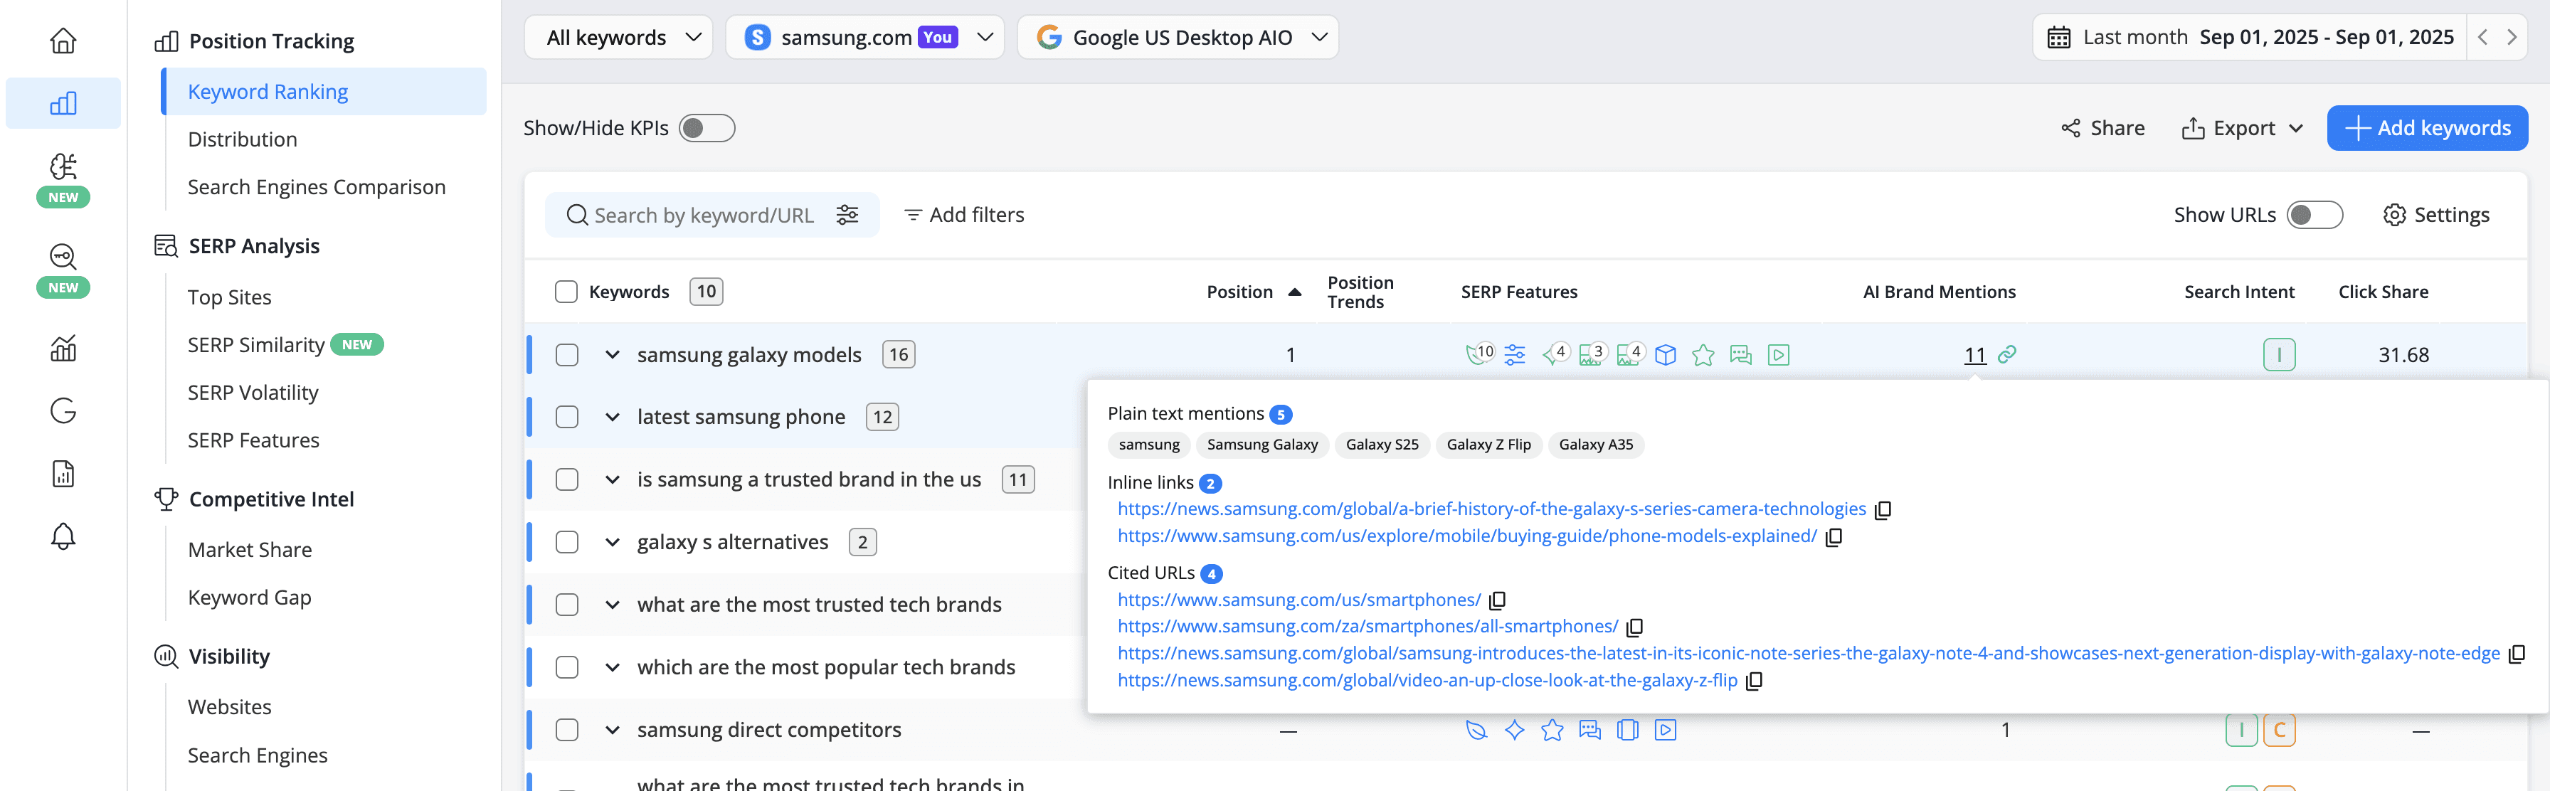Image resolution: width=2550 pixels, height=791 pixels.
Task: Go to previous date period arrow
Action: pyautogui.click(x=2482, y=38)
